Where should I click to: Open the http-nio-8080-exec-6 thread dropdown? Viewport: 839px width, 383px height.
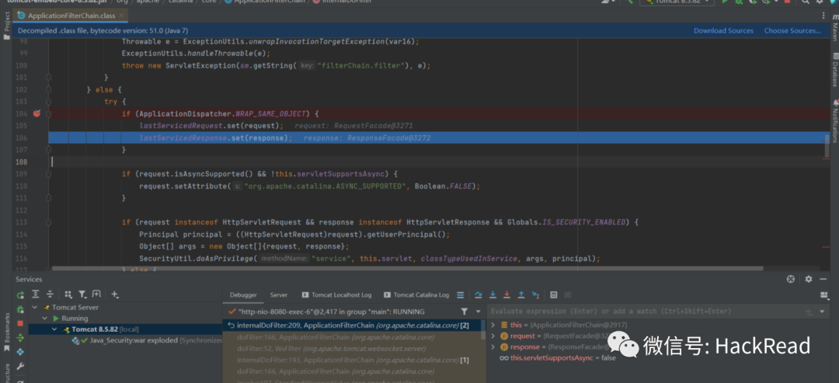point(479,312)
